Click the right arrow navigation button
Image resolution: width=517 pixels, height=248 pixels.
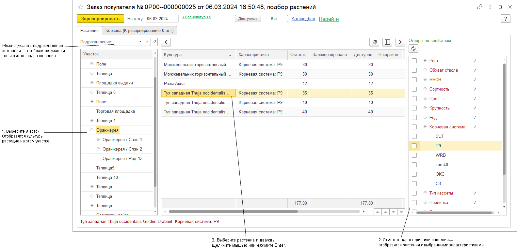(x=400, y=42)
